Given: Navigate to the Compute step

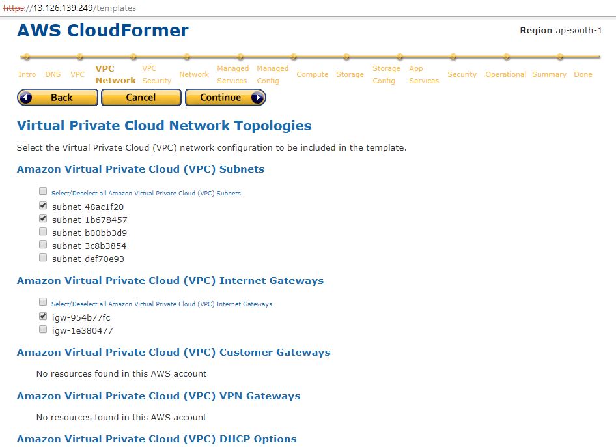Looking at the screenshot, I should pyautogui.click(x=313, y=74).
